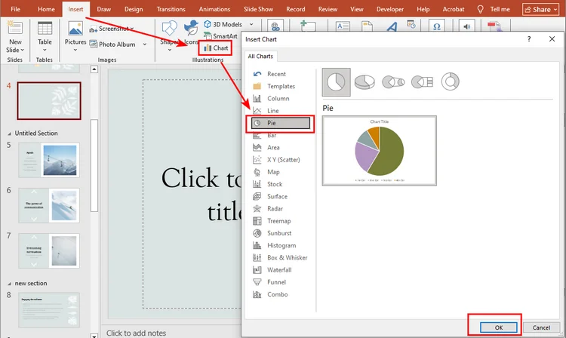Image resolution: width=566 pixels, height=338 pixels.
Task: Choose the Pie of Pie subtype
Action: point(393,82)
